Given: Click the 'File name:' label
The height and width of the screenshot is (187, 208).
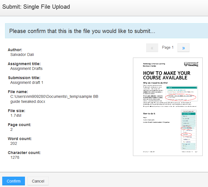Looking at the screenshot, I should (x=18, y=92).
